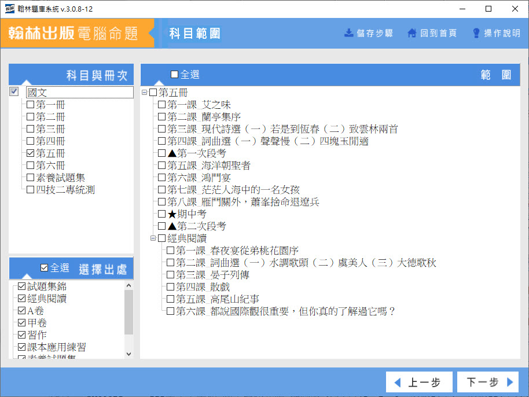Click the 翰林出版 logo in header
Viewport: 529px width, 397px height.
[42, 33]
